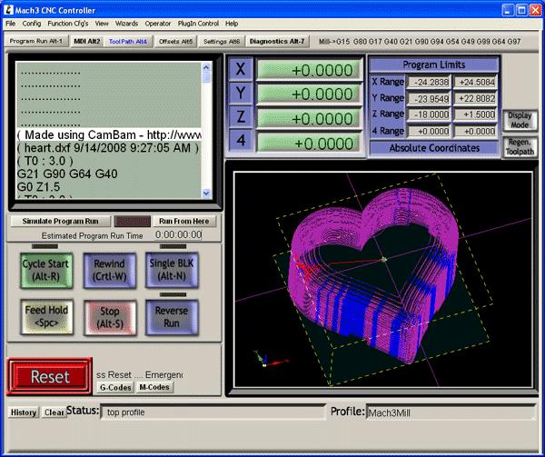Click the Regen. Toolpath button
This screenshot has width=545, height=457.
click(x=520, y=147)
